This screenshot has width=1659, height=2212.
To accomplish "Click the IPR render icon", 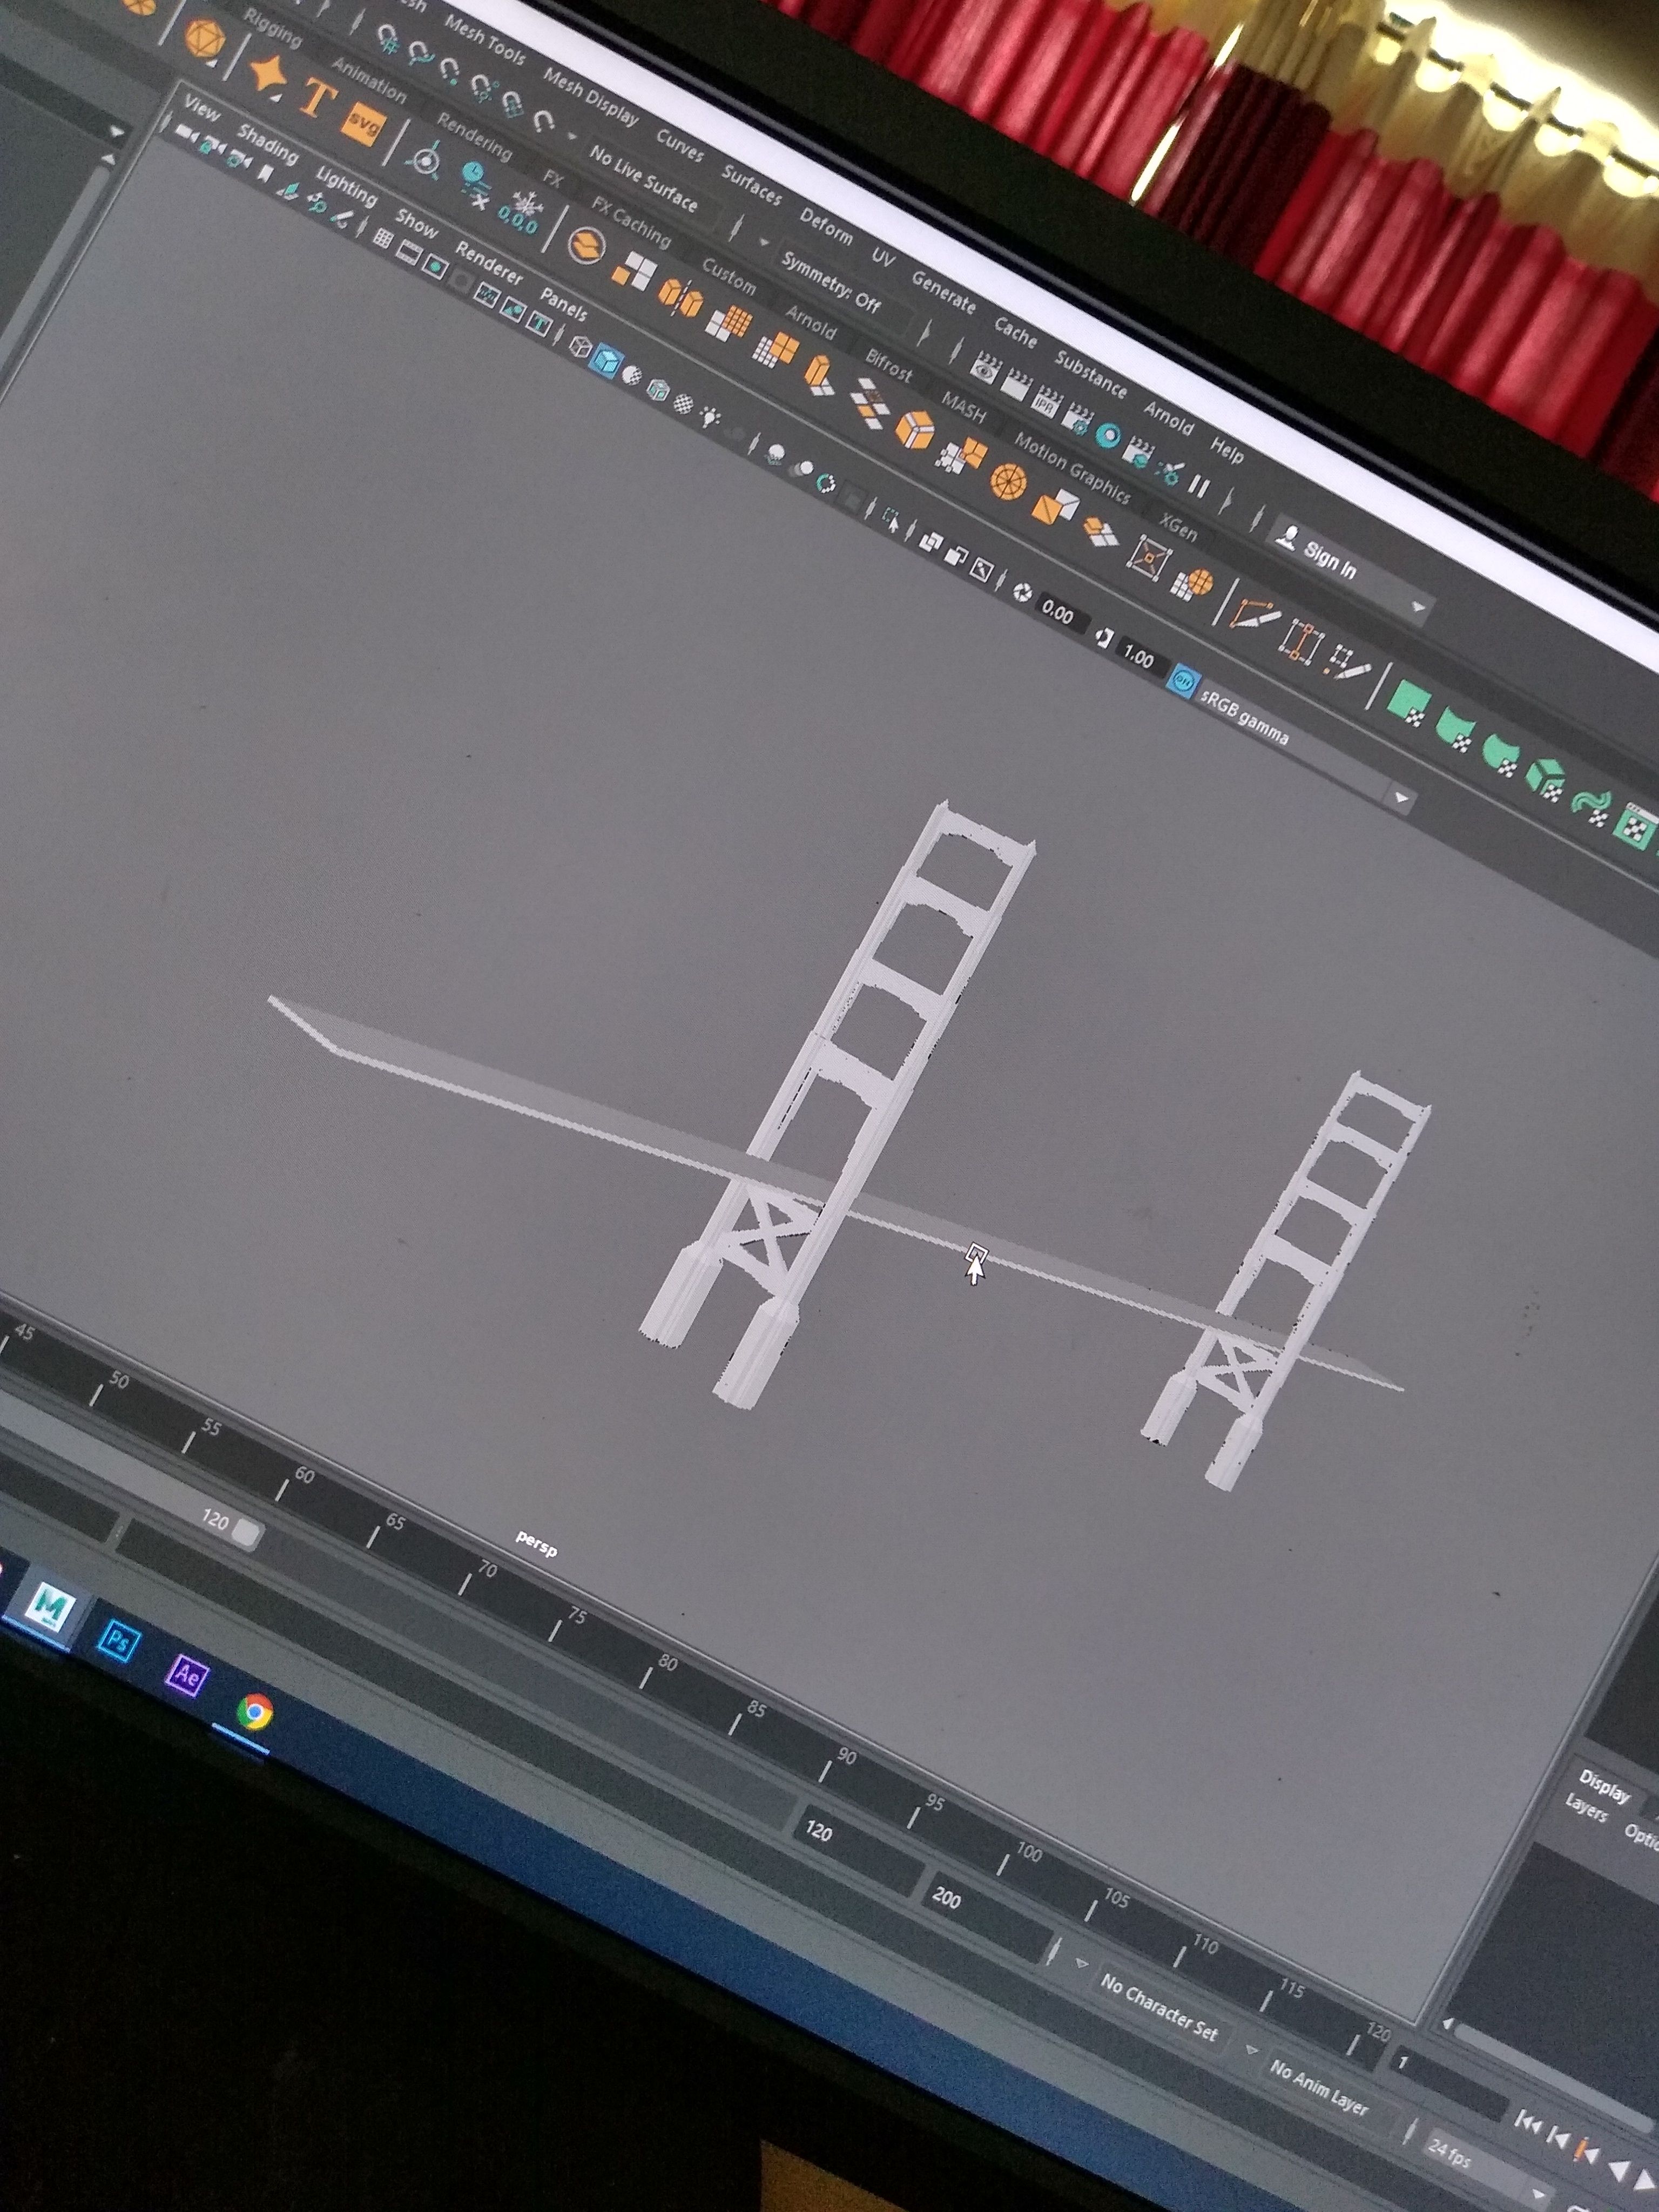I will 1048,401.
